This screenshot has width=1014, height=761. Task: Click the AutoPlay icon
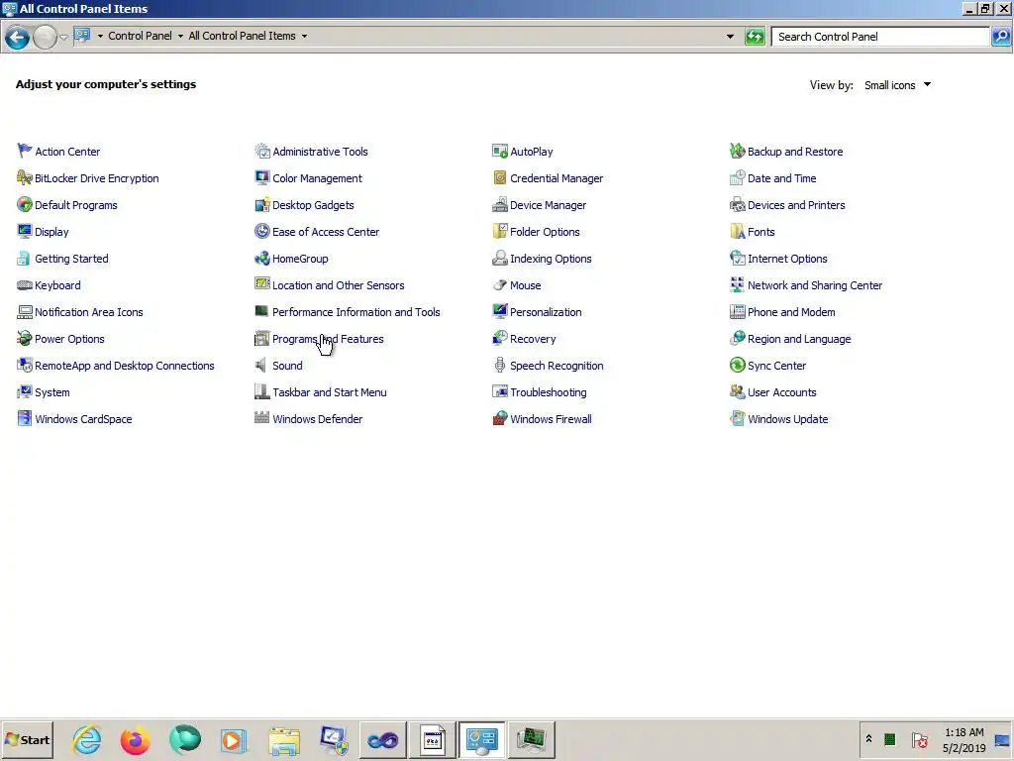click(x=500, y=151)
